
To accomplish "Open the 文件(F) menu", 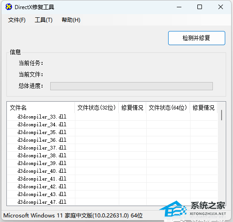I will 17,20.
